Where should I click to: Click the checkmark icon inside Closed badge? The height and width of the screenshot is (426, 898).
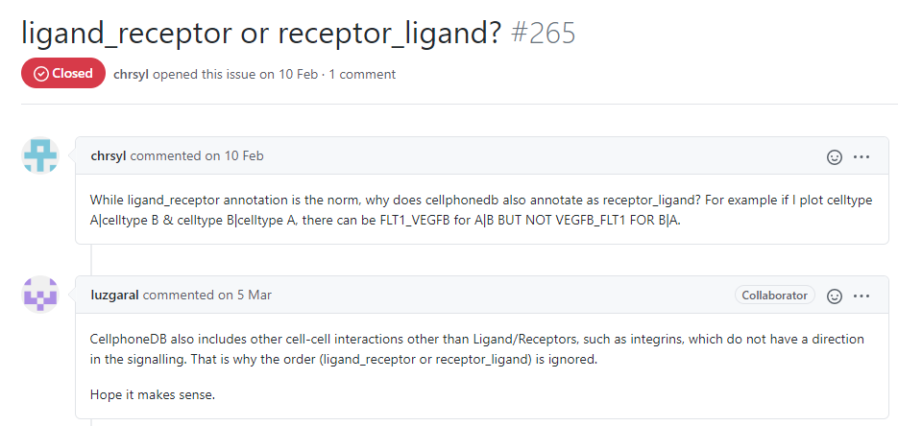[40, 74]
